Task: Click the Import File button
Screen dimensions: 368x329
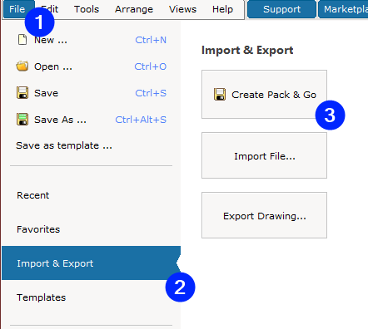Action: click(264, 155)
